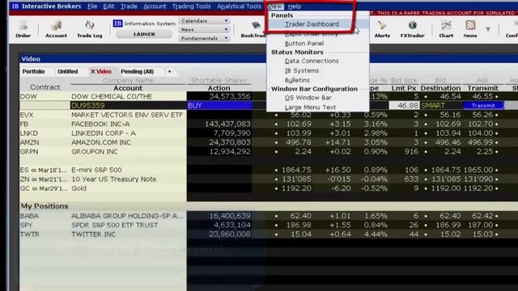Select the GRPN contract row
This screenshot has height=291, width=518.
click(x=29, y=152)
